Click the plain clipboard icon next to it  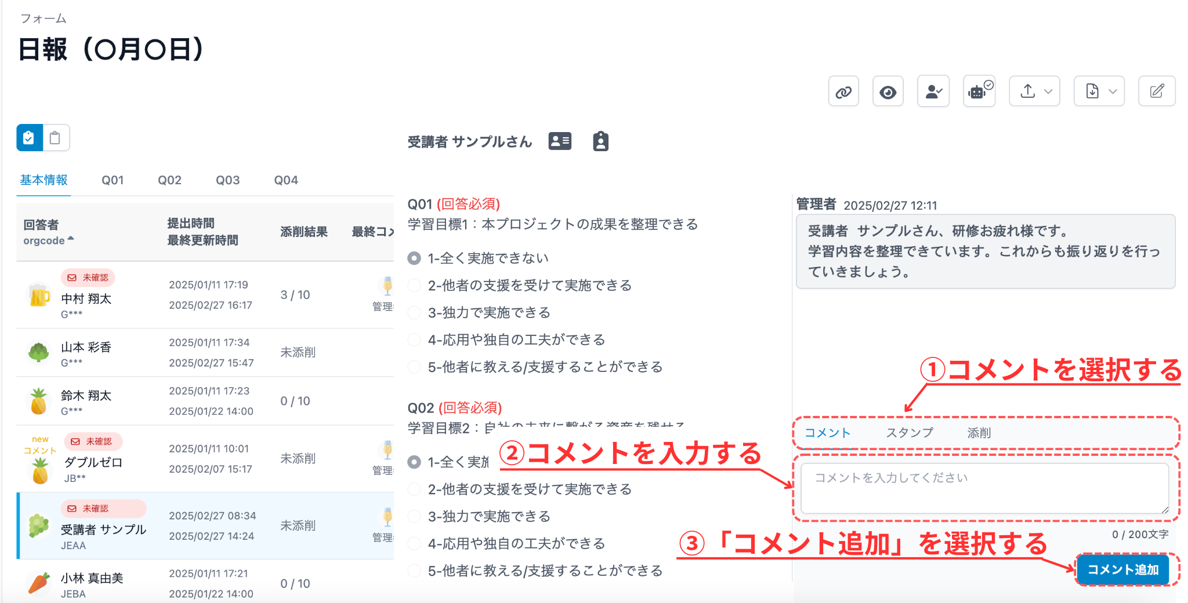(56, 138)
